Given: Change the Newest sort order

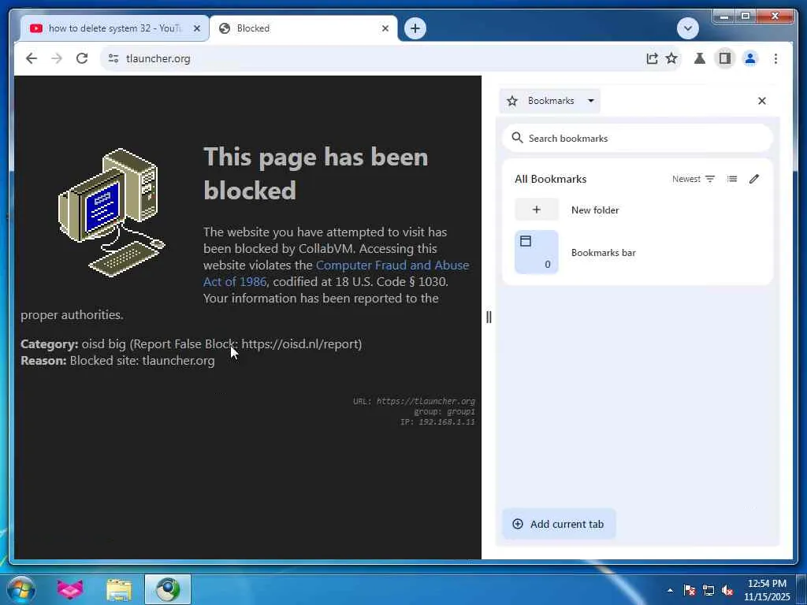Looking at the screenshot, I should pyautogui.click(x=694, y=179).
